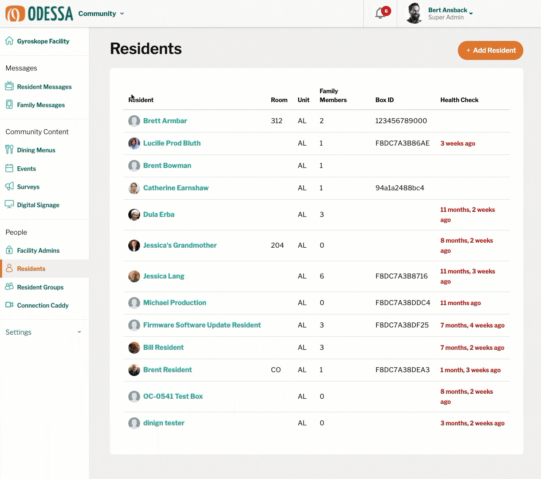Navigate to Events

27,168
